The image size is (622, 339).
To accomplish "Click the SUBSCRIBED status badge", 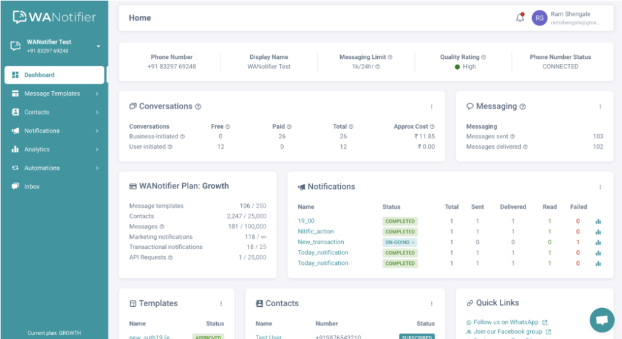I will [x=417, y=337].
